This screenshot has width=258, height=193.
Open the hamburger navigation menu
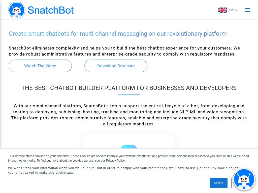[247, 10]
